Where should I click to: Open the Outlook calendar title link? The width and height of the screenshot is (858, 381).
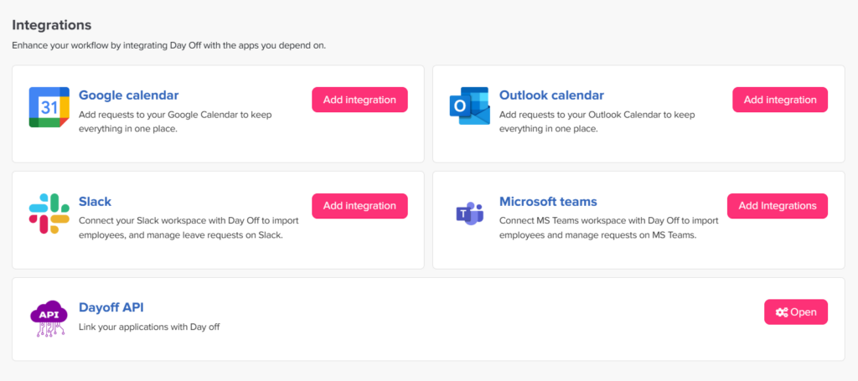click(551, 95)
